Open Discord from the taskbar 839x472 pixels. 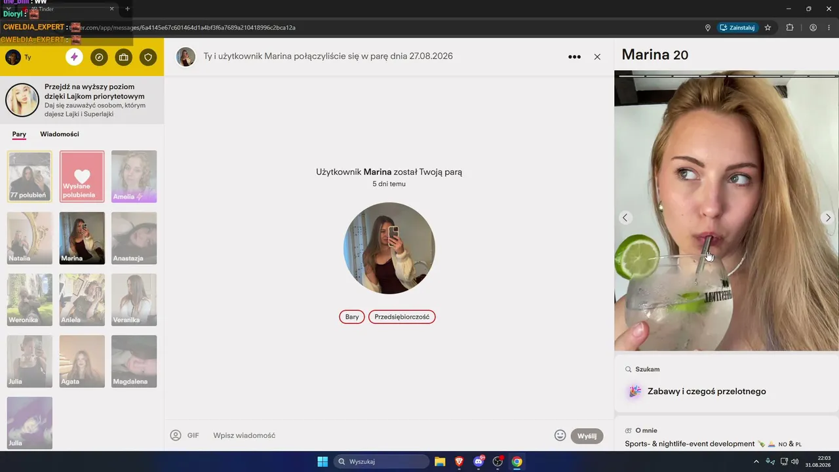[478, 462]
